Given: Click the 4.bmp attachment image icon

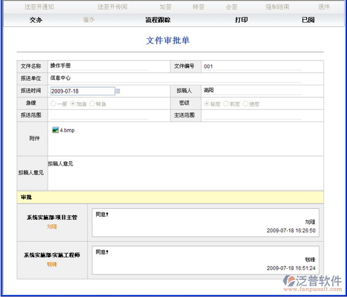Looking at the screenshot, I should coord(55,130).
